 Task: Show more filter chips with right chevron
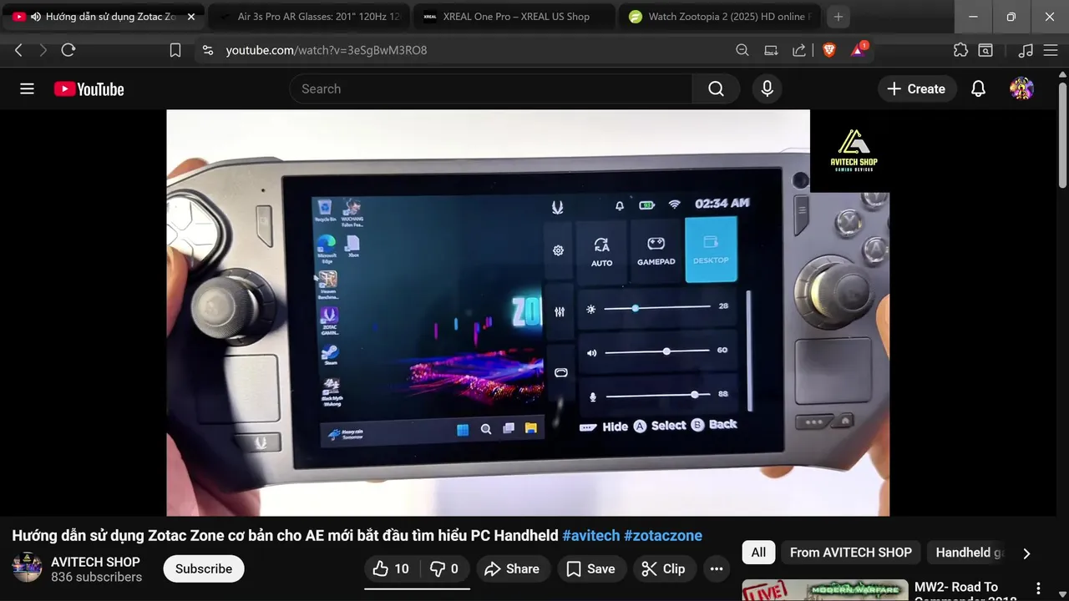tap(1026, 553)
